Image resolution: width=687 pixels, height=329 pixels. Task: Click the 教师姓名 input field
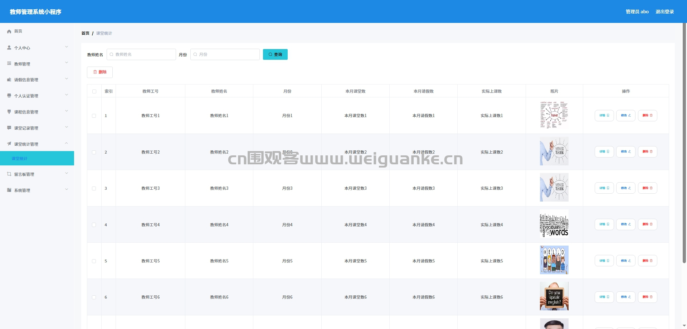[141, 54]
